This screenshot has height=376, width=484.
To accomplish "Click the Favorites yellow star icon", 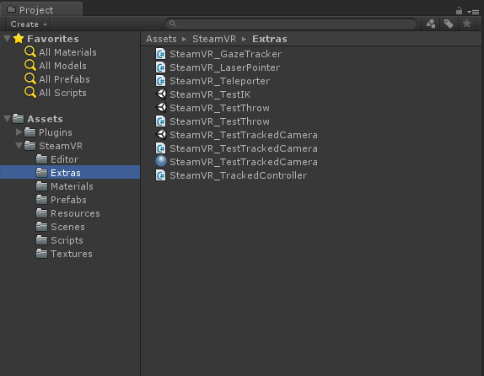I will (19, 38).
